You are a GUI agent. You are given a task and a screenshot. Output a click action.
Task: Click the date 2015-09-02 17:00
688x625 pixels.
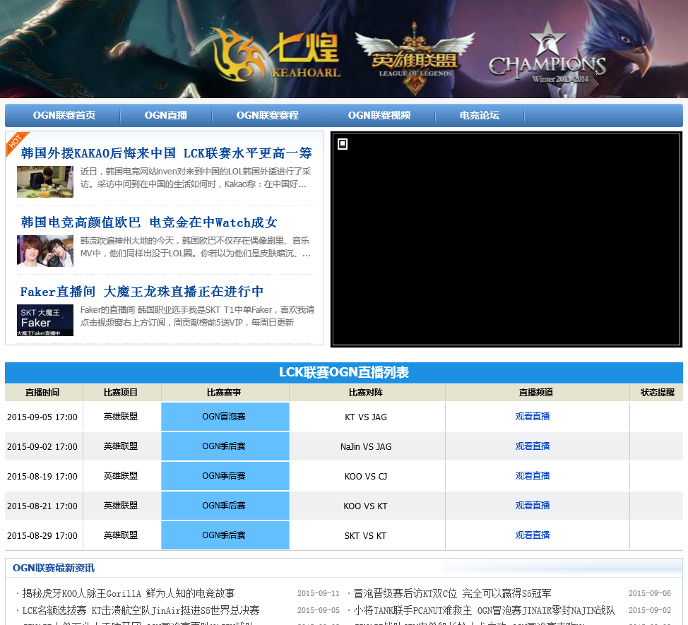(x=42, y=447)
